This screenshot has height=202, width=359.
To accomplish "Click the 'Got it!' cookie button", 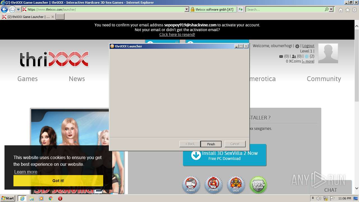I will (58, 181).
